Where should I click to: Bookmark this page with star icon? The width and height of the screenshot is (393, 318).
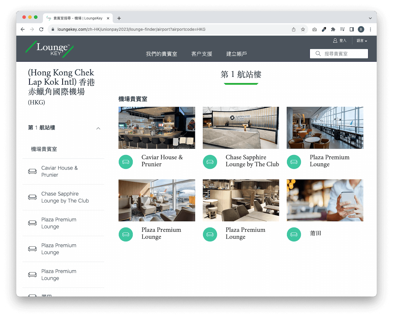[x=303, y=29]
